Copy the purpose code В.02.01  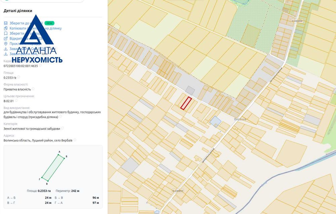coord(16,101)
